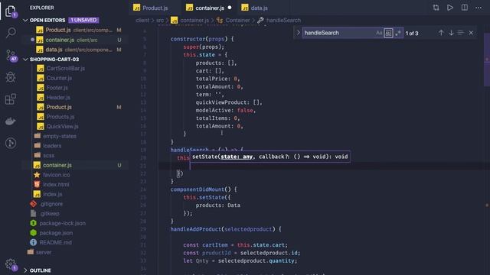Screen dimensions: 490x275
Task: Open Header.js in the file tree
Action: 75,97
